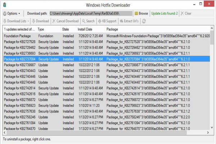Click the refresh circular arrow icon

click(x=144, y=21)
